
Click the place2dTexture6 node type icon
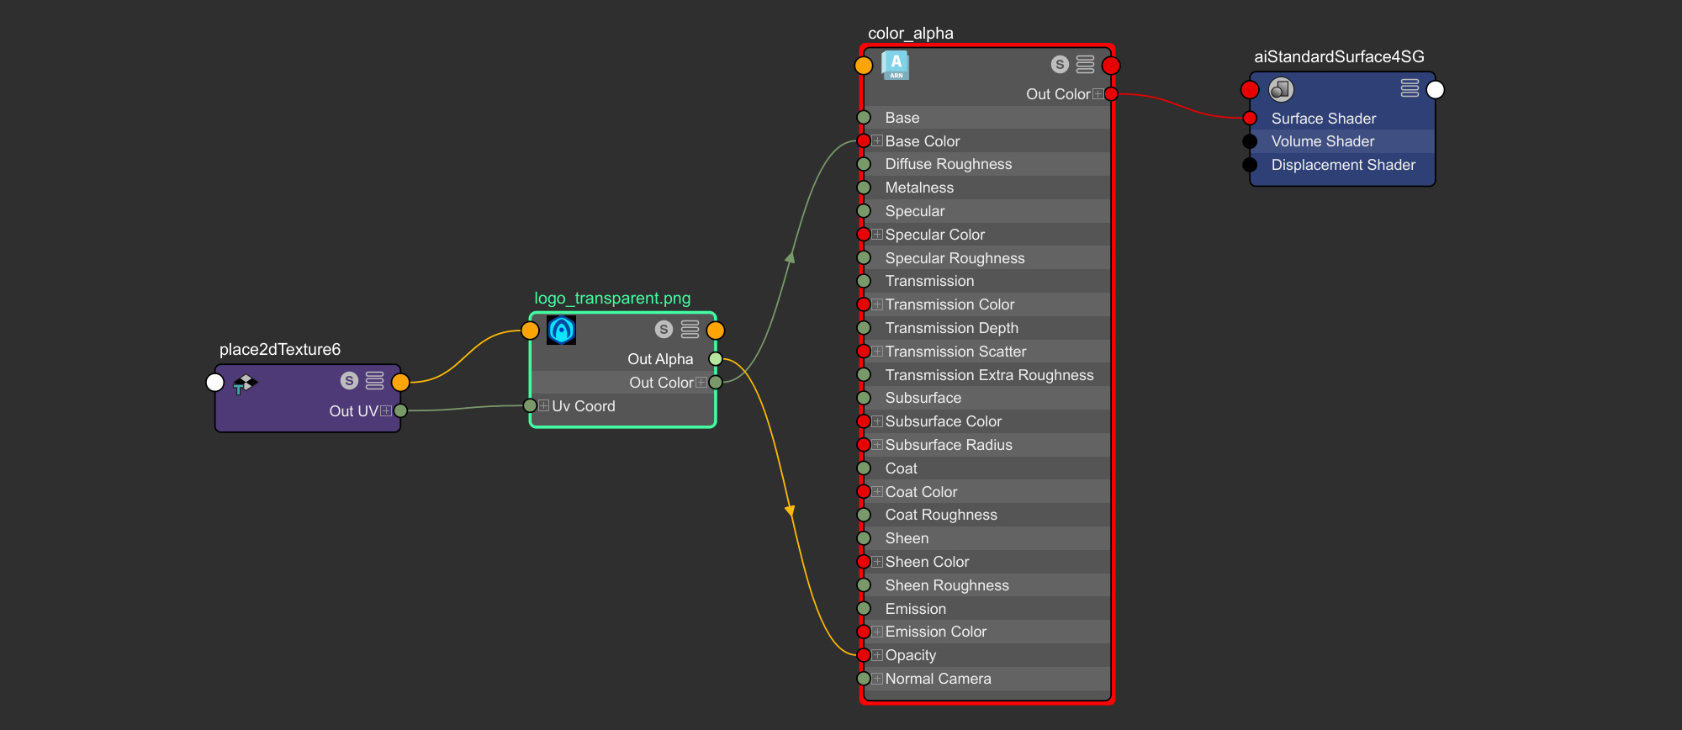(x=245, y=384)
